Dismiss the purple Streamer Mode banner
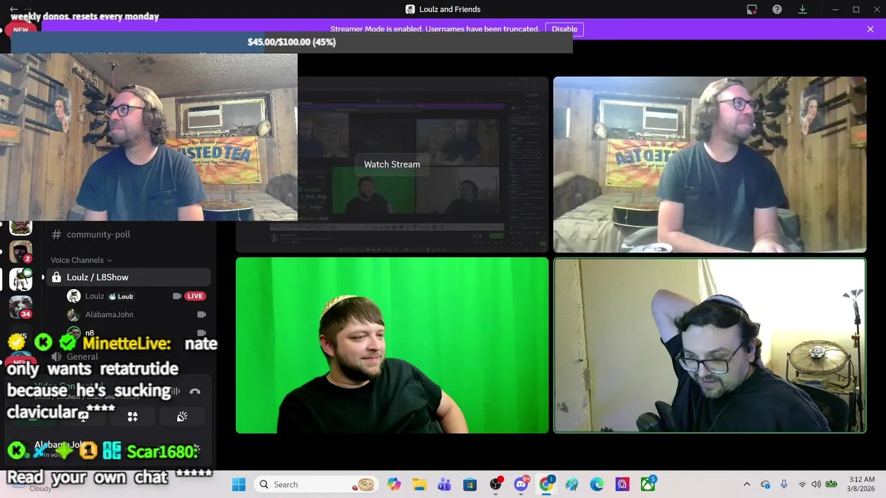886x498 pixels. click(870, 29)
